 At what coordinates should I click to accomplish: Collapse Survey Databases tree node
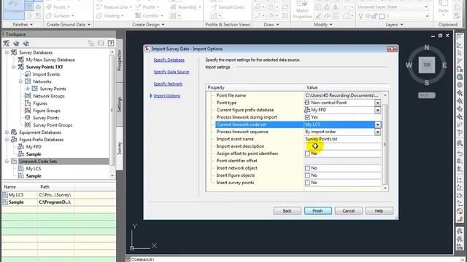[x=7, y=52]
